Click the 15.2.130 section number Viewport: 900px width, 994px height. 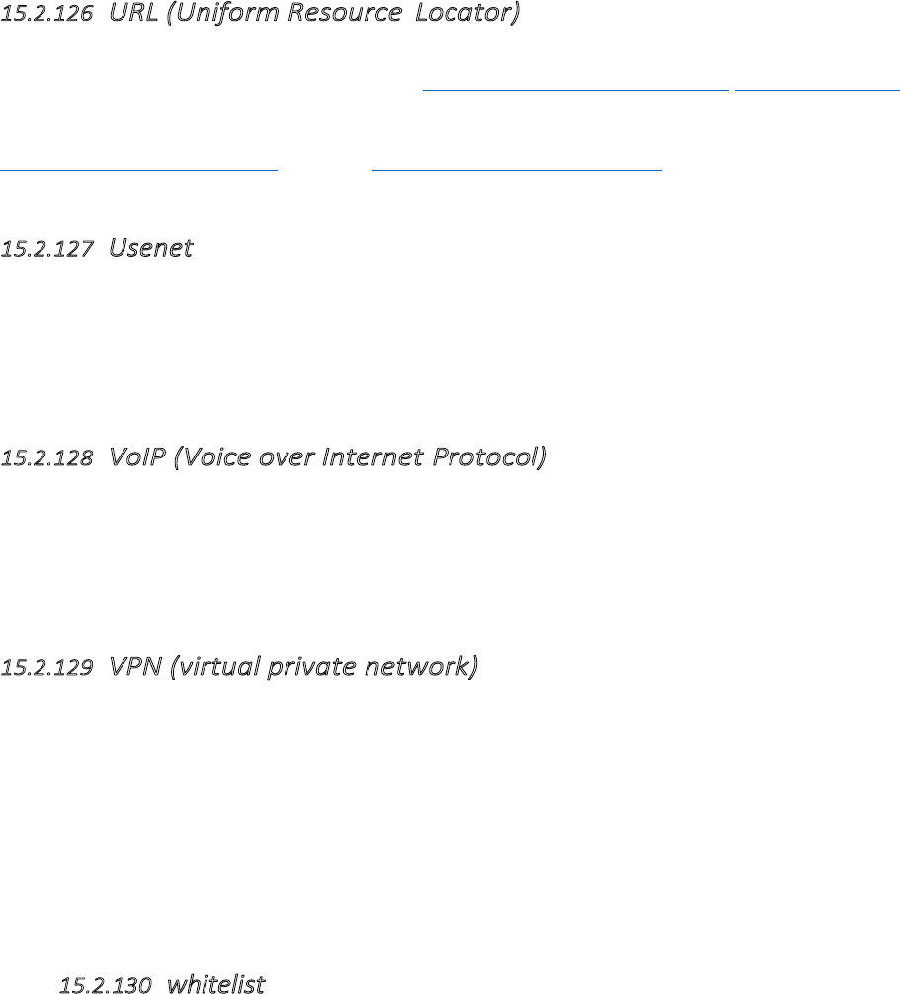105,984
